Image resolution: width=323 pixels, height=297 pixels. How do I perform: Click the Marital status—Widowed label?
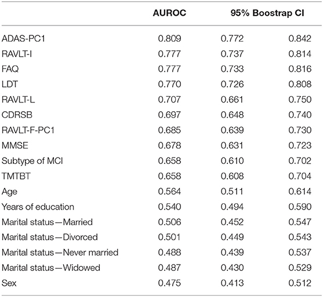[51, 268]
